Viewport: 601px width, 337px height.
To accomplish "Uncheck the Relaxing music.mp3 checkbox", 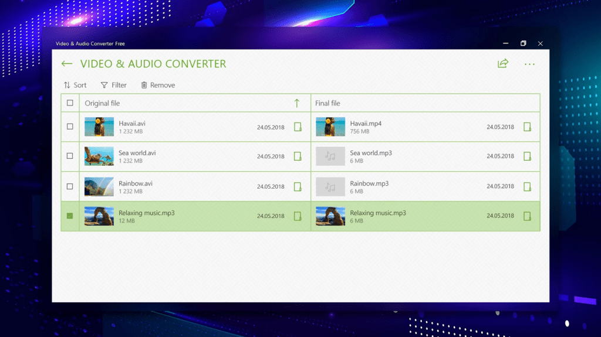I will click(70, 216).
